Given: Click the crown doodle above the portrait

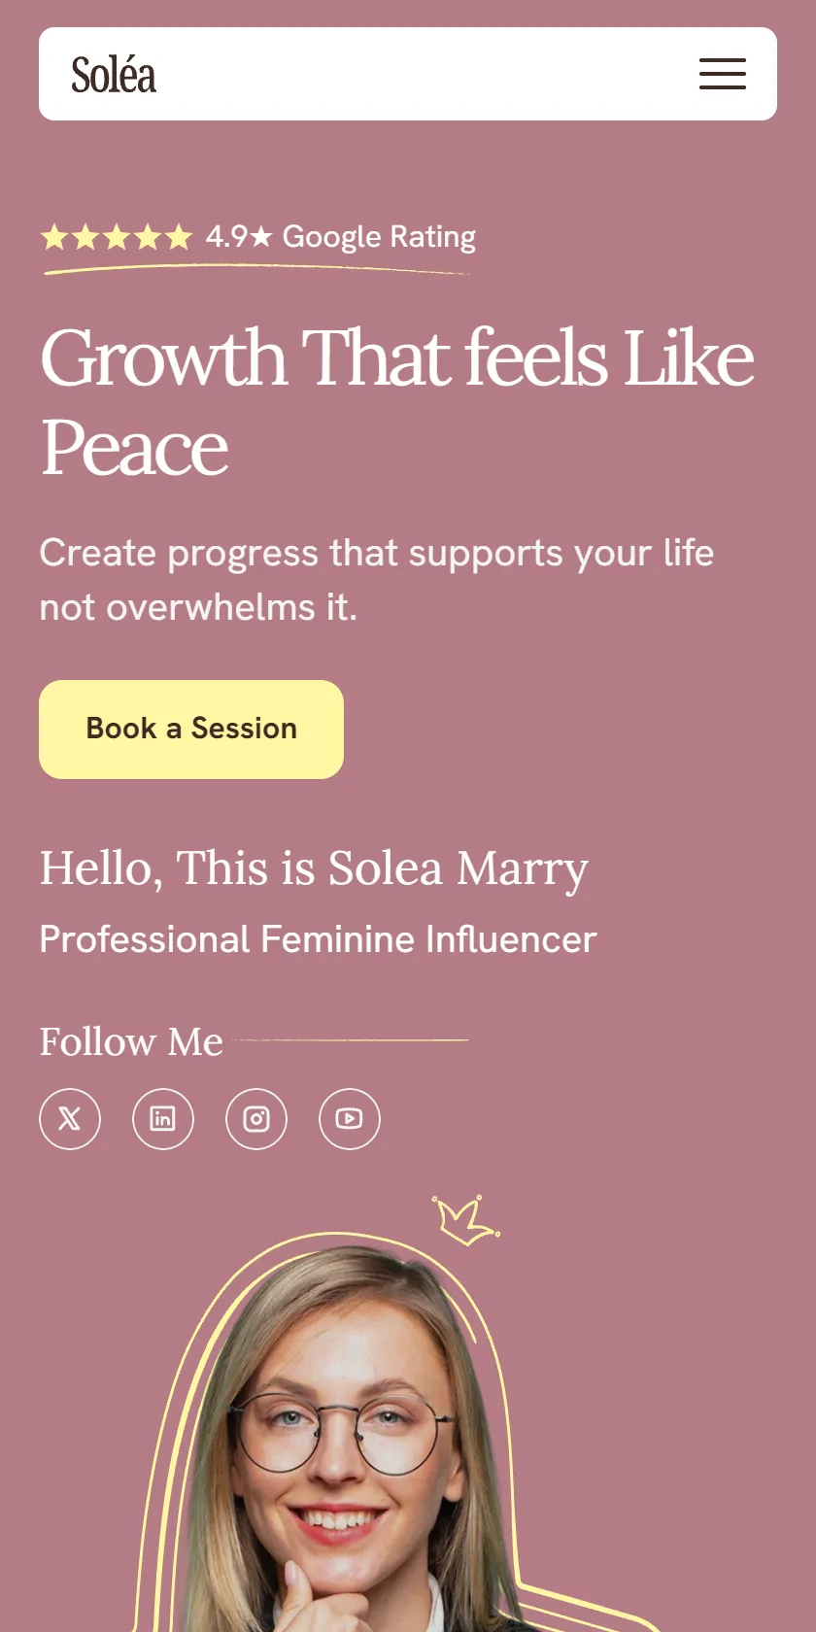Looking at the screenshot, I should coord(466,1220).
